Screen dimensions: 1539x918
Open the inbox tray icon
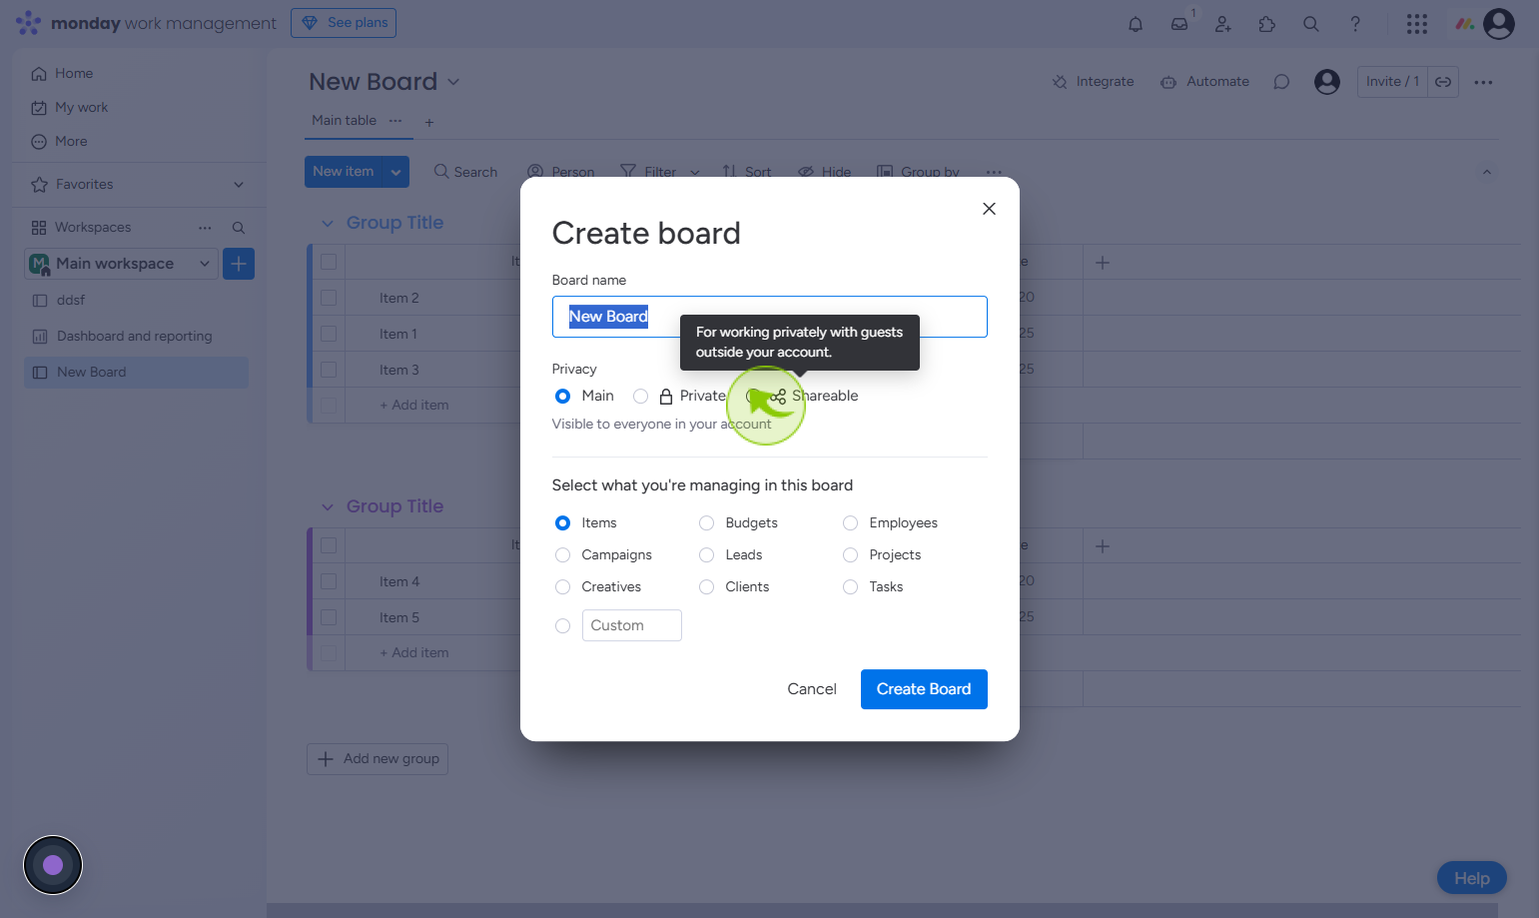pos(1179,24)
